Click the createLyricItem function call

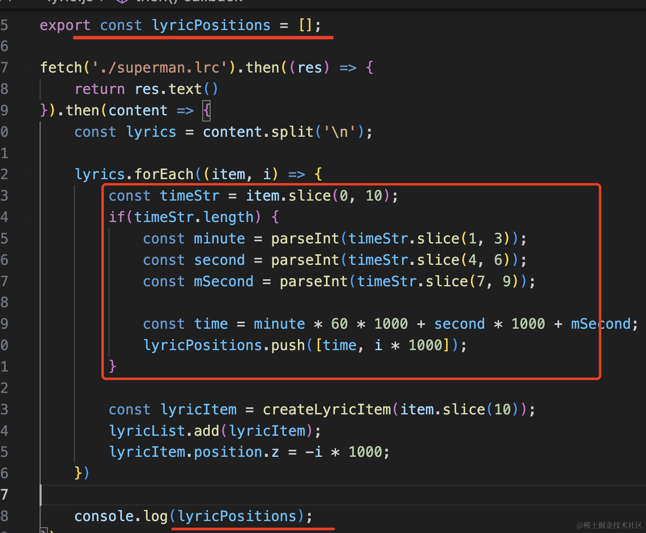click(x=327, y=409)
